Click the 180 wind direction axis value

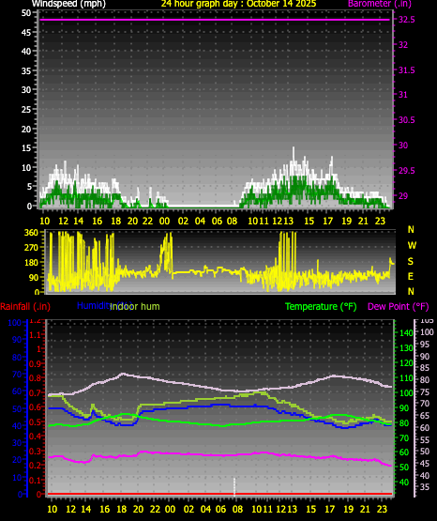tap(31, 263)
